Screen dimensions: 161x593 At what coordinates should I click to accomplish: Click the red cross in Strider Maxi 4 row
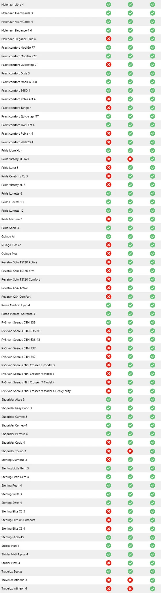(x=109, y=563)
